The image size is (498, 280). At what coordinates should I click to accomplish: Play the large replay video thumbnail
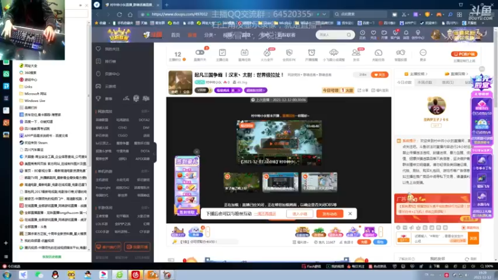[279, 143]
